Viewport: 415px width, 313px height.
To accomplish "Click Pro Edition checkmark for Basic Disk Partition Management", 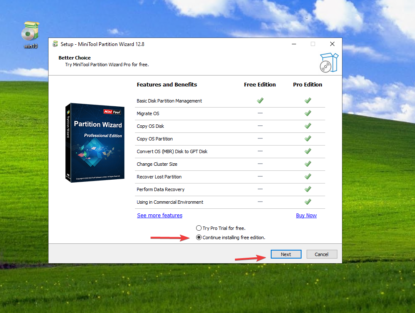I will [x=308, y=100].
